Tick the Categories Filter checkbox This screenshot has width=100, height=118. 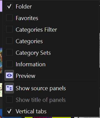[x=9, y=29]
